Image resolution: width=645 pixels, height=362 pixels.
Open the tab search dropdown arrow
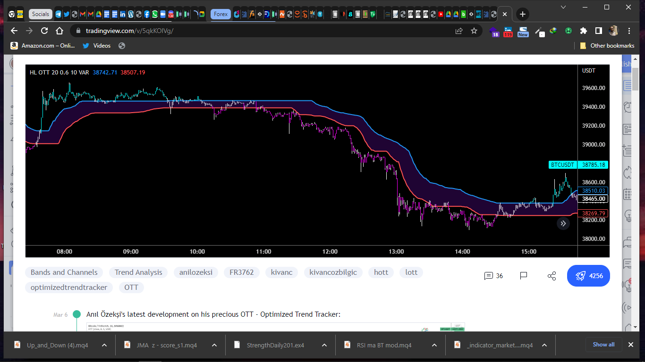pyautogui.click(x=563, y=7)
